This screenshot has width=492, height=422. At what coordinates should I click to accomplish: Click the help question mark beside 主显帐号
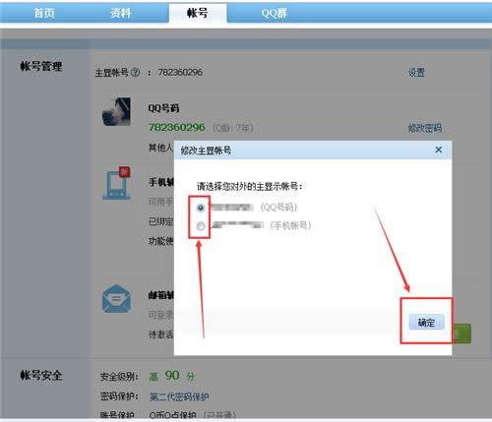tap(135, 72)
